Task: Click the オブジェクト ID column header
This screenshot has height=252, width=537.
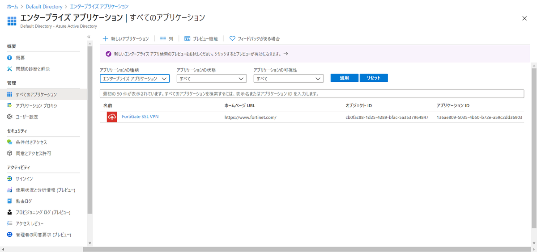Action: tap(358, 106)
